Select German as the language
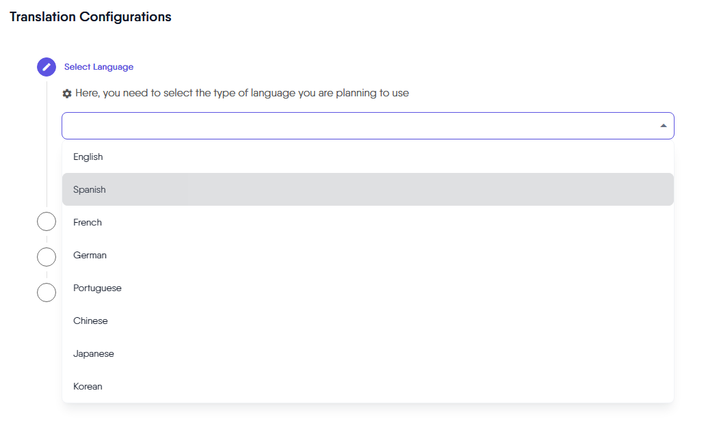The image size is (706, 421). pos(90,255)
